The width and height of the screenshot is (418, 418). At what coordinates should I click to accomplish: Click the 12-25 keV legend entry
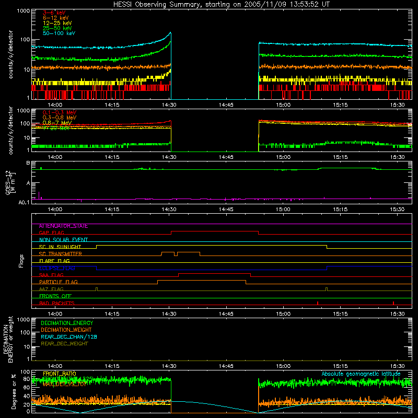(57, 23)
